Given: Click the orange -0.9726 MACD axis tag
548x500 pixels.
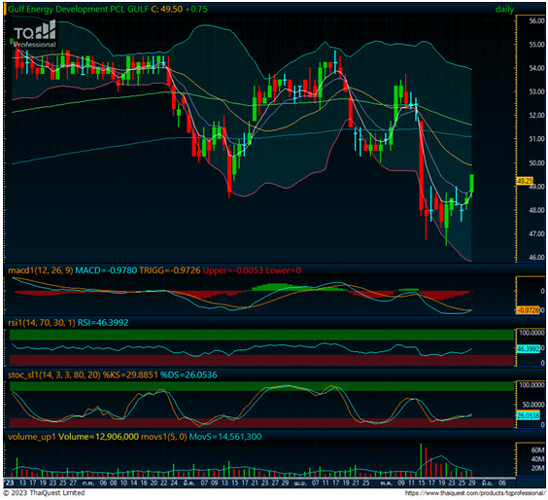Looking at the screenshot, I should [528, 310].
